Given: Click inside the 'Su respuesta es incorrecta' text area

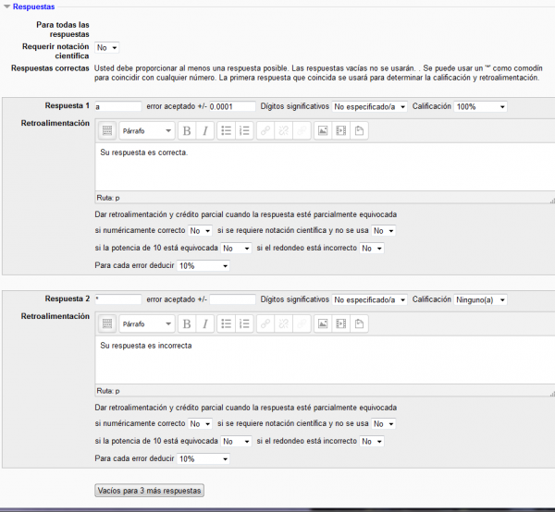Looking at the screenshot, I should click(324, 360).
